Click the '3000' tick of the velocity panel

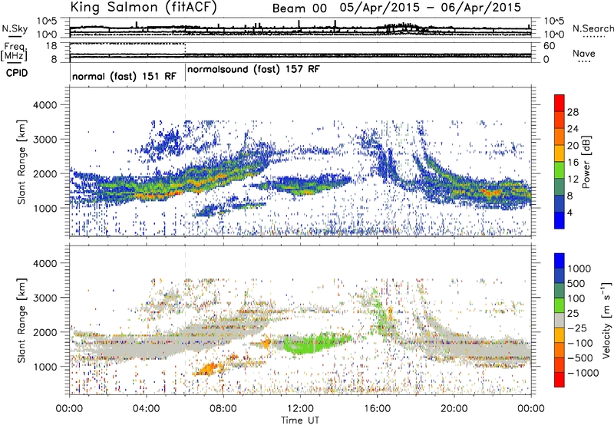tap(45, 298)
